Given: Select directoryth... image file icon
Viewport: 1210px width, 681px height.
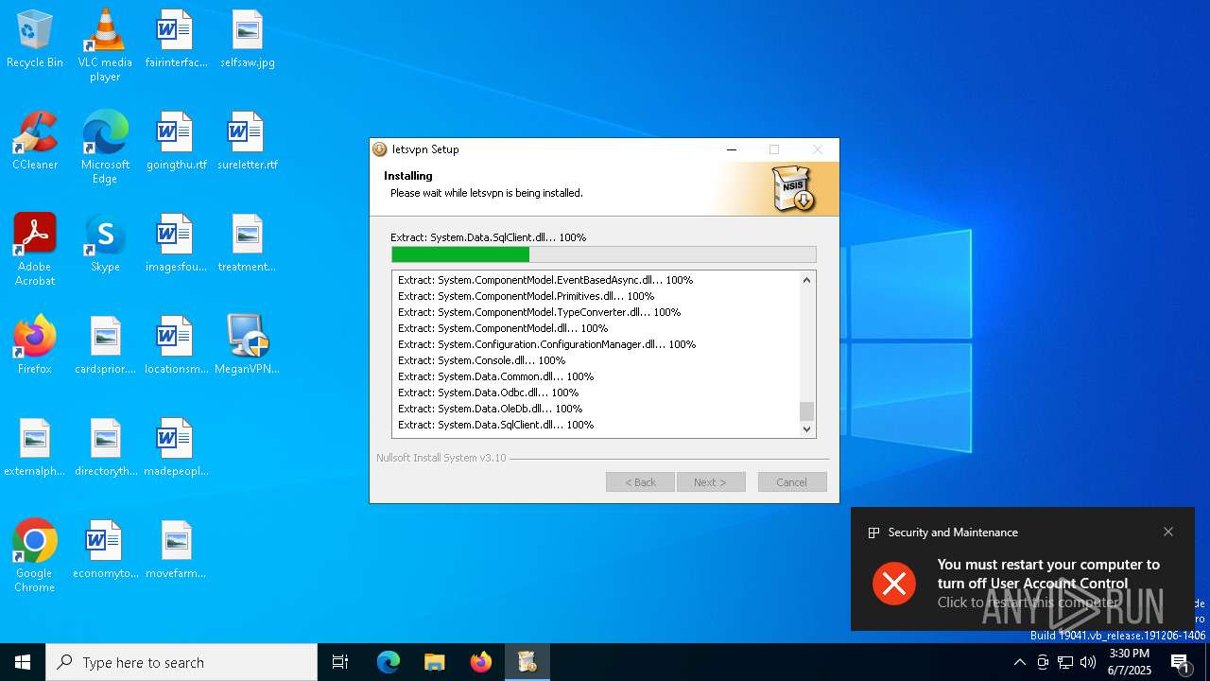Looking at the screenshot, I should [x=105, y=448].
